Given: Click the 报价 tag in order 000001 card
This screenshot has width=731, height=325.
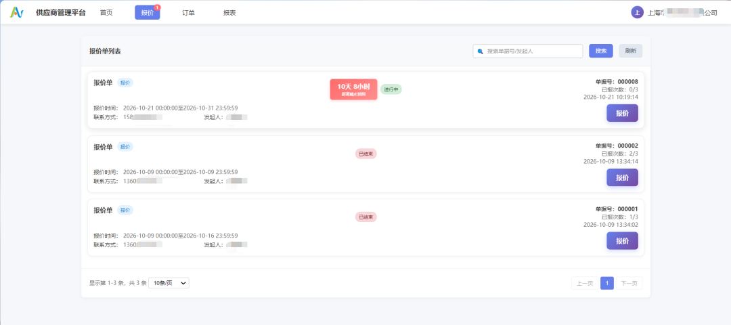Looking at the screenshot, I should (125, 211).
